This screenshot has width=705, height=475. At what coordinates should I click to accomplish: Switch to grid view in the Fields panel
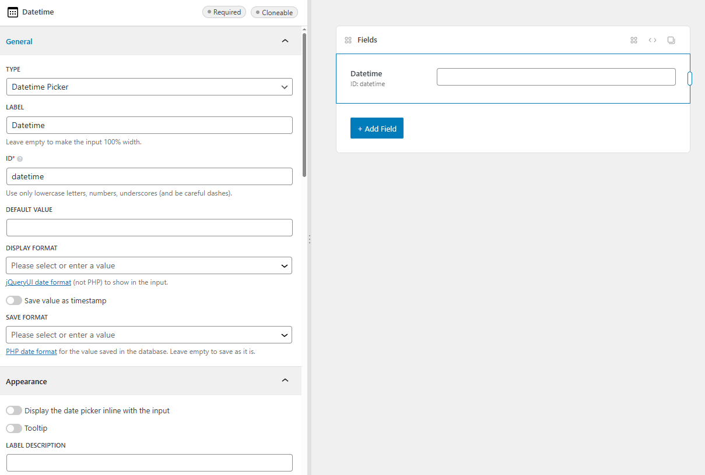633,40
